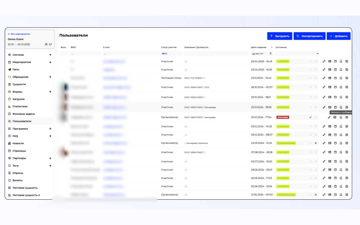Screen dimensions: 360x225
Task: Click the Выгрузить export button
Action: pyautogui.click(x=280, y=36)
